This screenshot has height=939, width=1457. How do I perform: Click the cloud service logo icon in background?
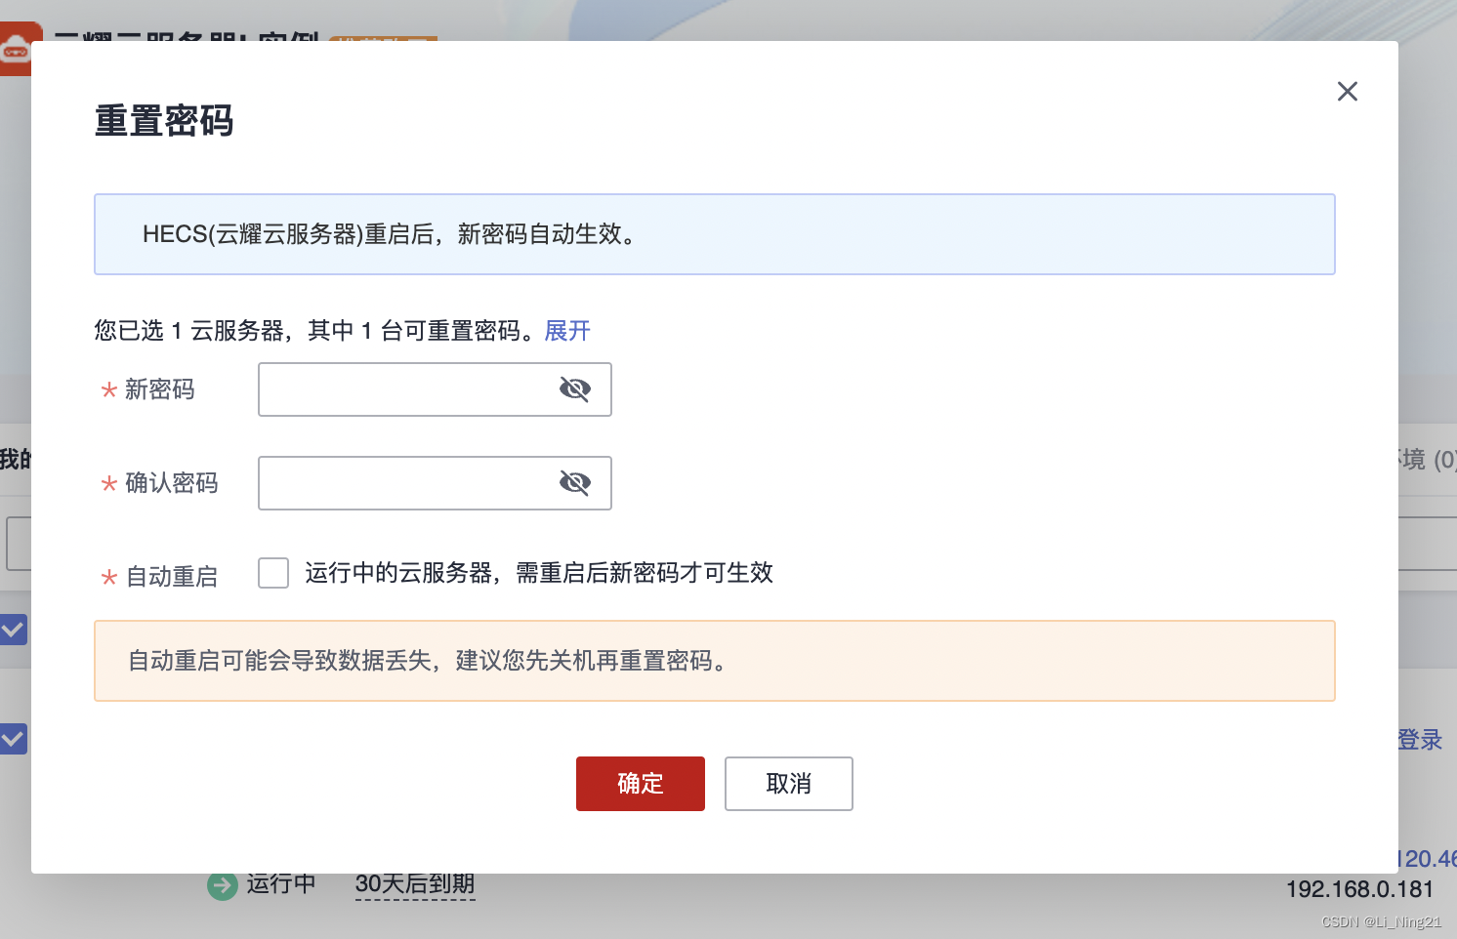pyautogui.click(x=16, y=49)
